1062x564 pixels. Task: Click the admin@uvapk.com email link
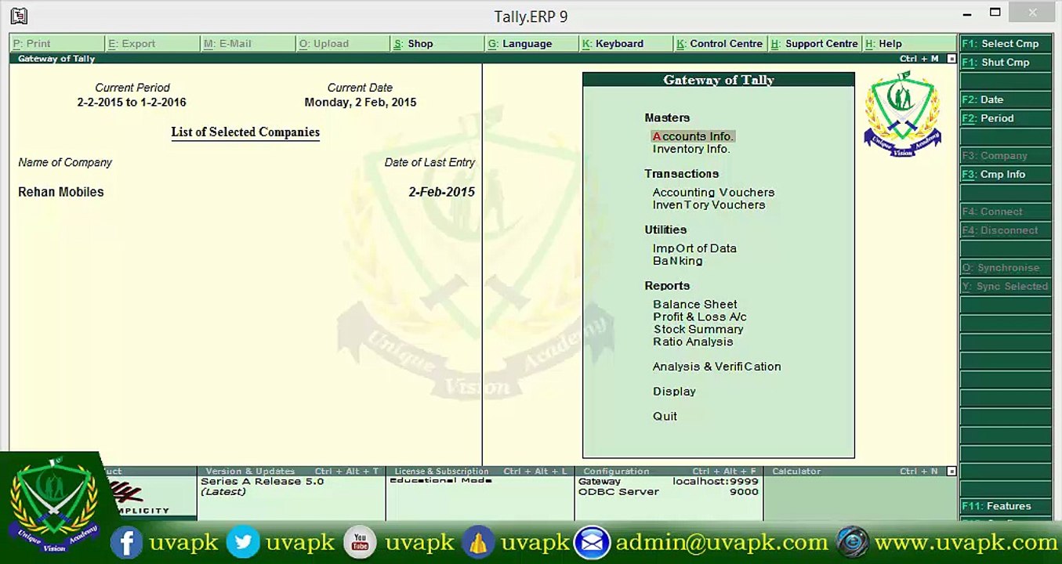tap(722, 543)
